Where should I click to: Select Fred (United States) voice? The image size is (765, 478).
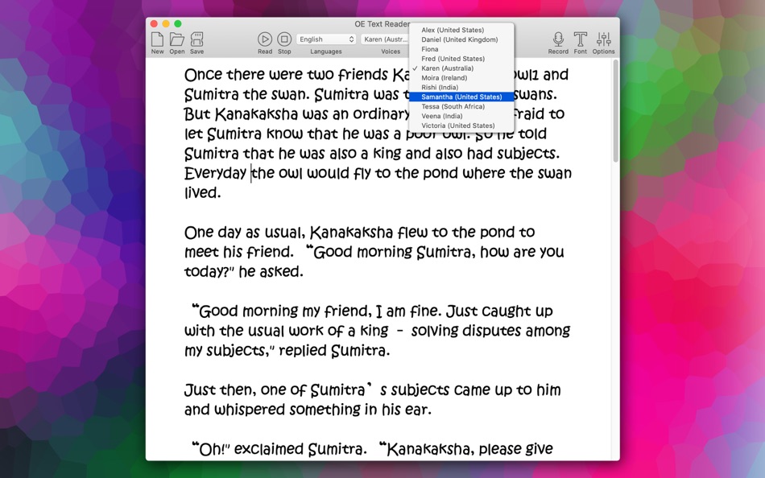click(461, 59)
